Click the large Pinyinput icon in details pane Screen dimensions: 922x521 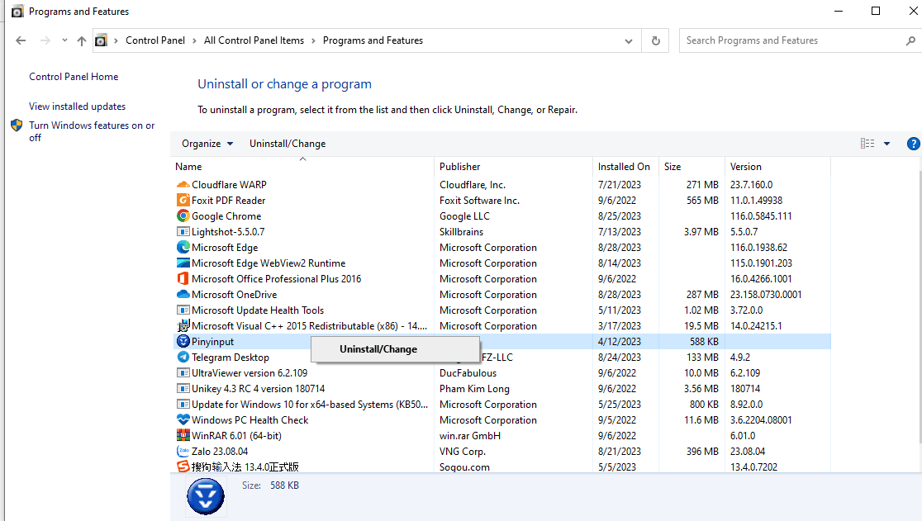[x=205, y=496]
